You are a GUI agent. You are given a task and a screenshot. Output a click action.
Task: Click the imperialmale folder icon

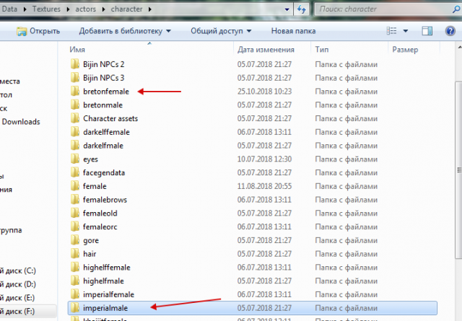click(75, 308)
